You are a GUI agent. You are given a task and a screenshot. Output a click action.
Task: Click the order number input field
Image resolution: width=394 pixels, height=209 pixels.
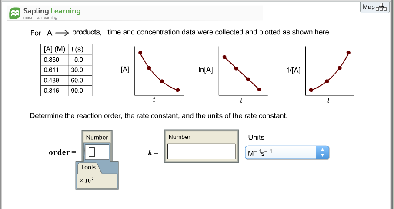pyautogui.click(x=97, y=152)
